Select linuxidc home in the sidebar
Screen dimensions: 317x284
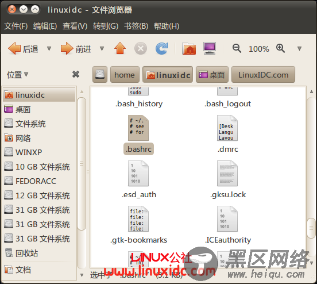(x=39, y=95)
